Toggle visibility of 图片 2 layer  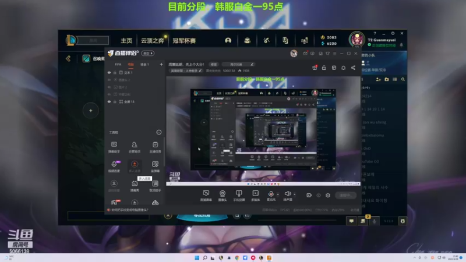(109, 87)
